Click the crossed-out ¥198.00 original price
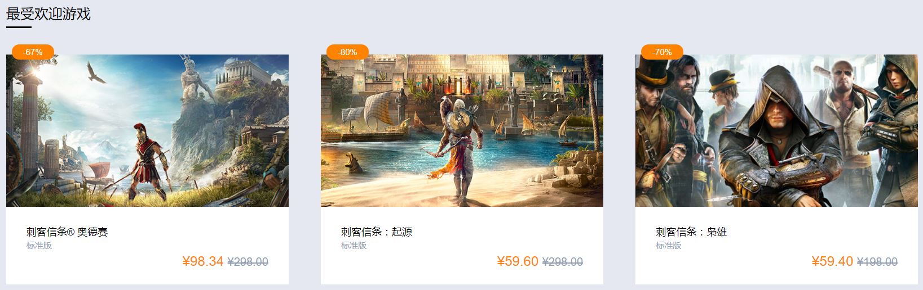 coord(877,262)
